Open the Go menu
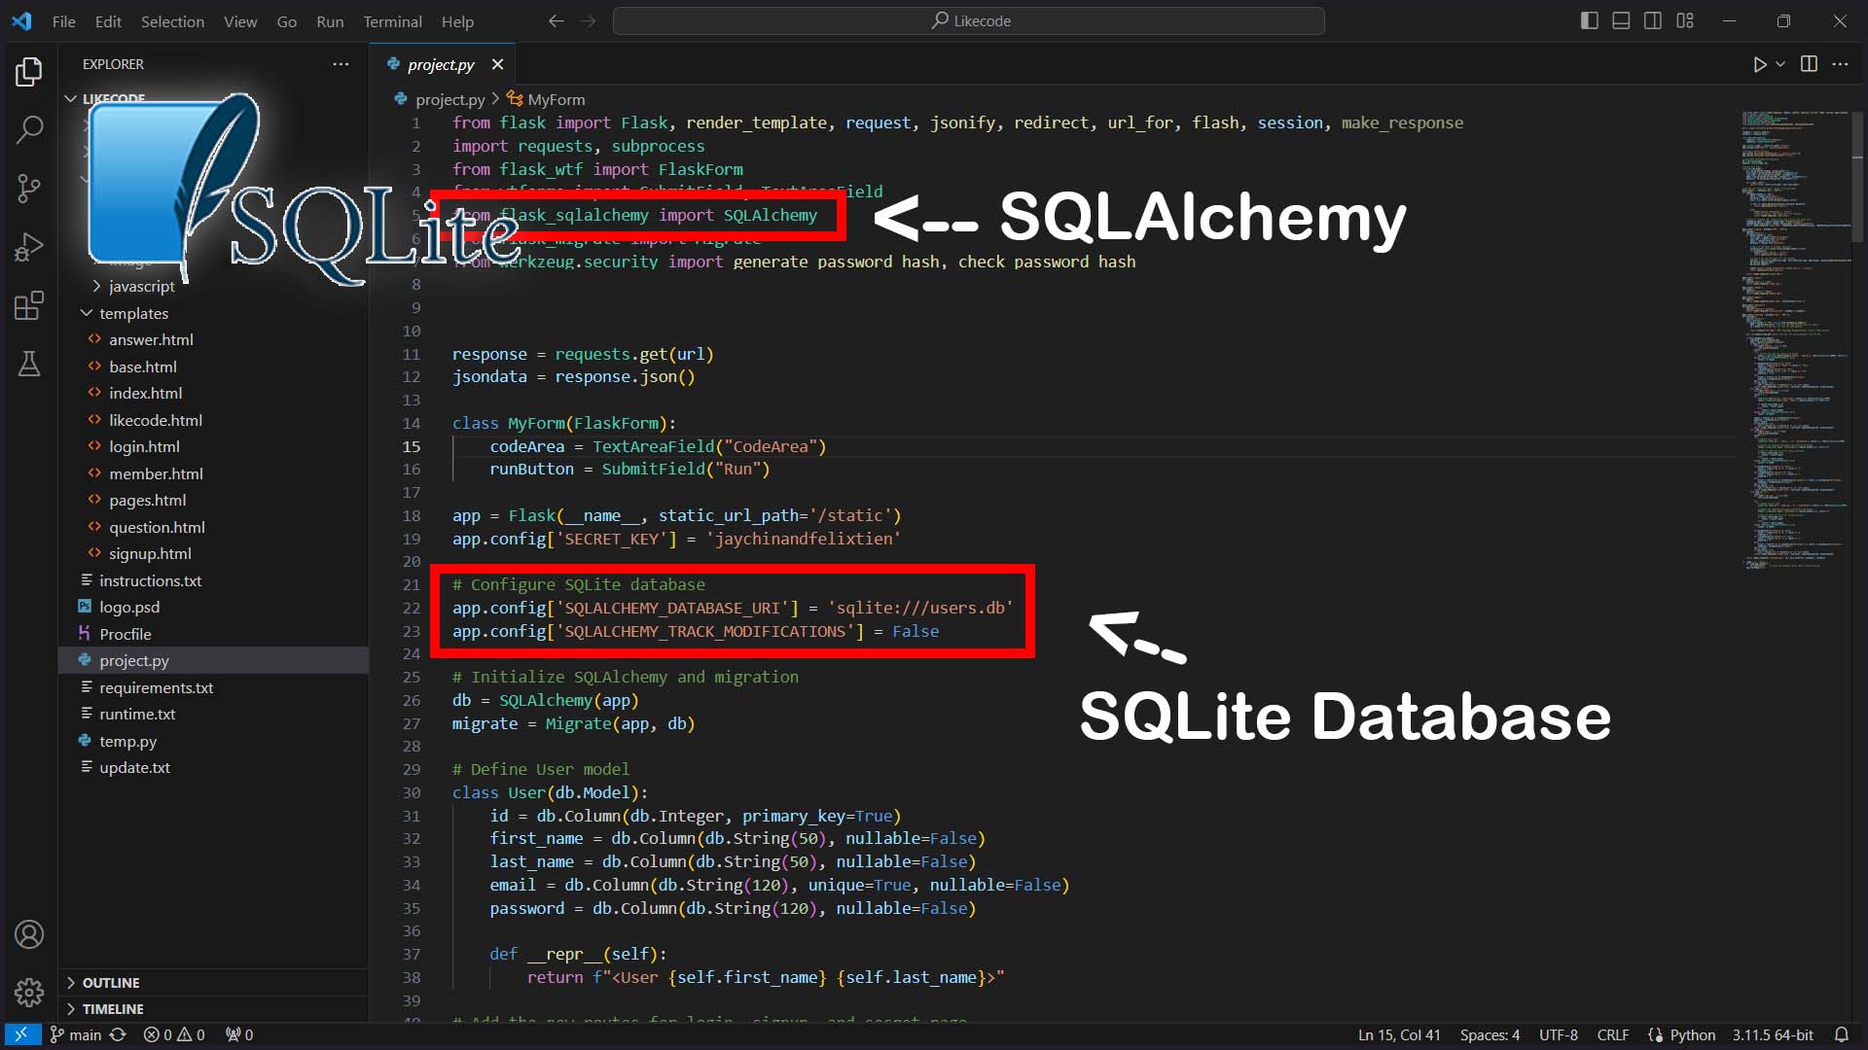This screenshot has width=1868, height=1050. 286,21
